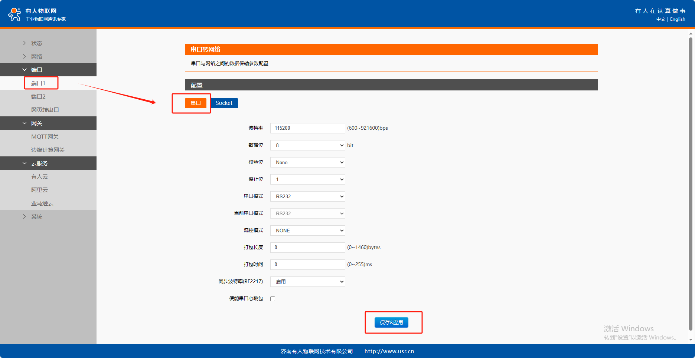Expand the 系统 section chevron
This screenshot has width=695, height=358.
(25, 216)
